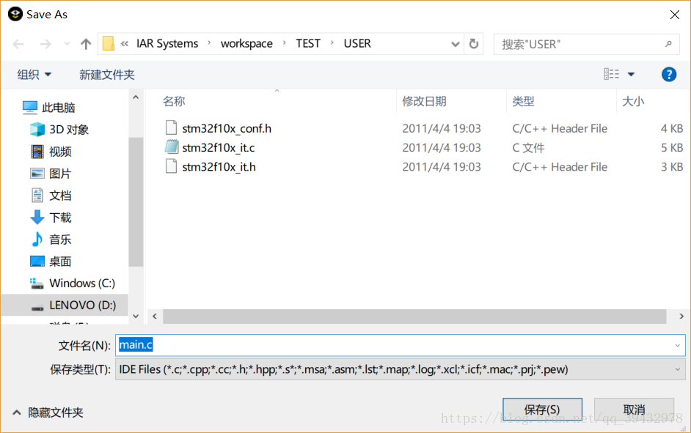Sort by 名称 column header
The image size is (691, 433).
(174, 101)
